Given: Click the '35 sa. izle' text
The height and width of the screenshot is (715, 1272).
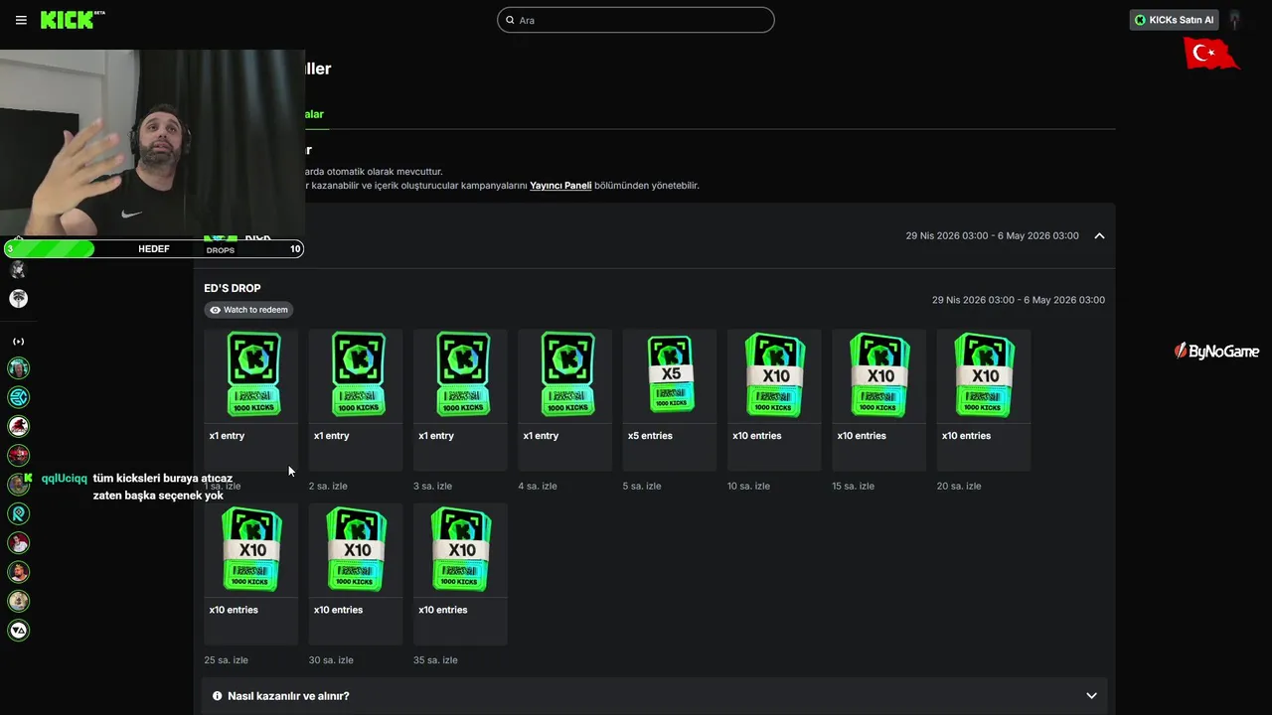Looking at the screenshot, I should (435, 660).
